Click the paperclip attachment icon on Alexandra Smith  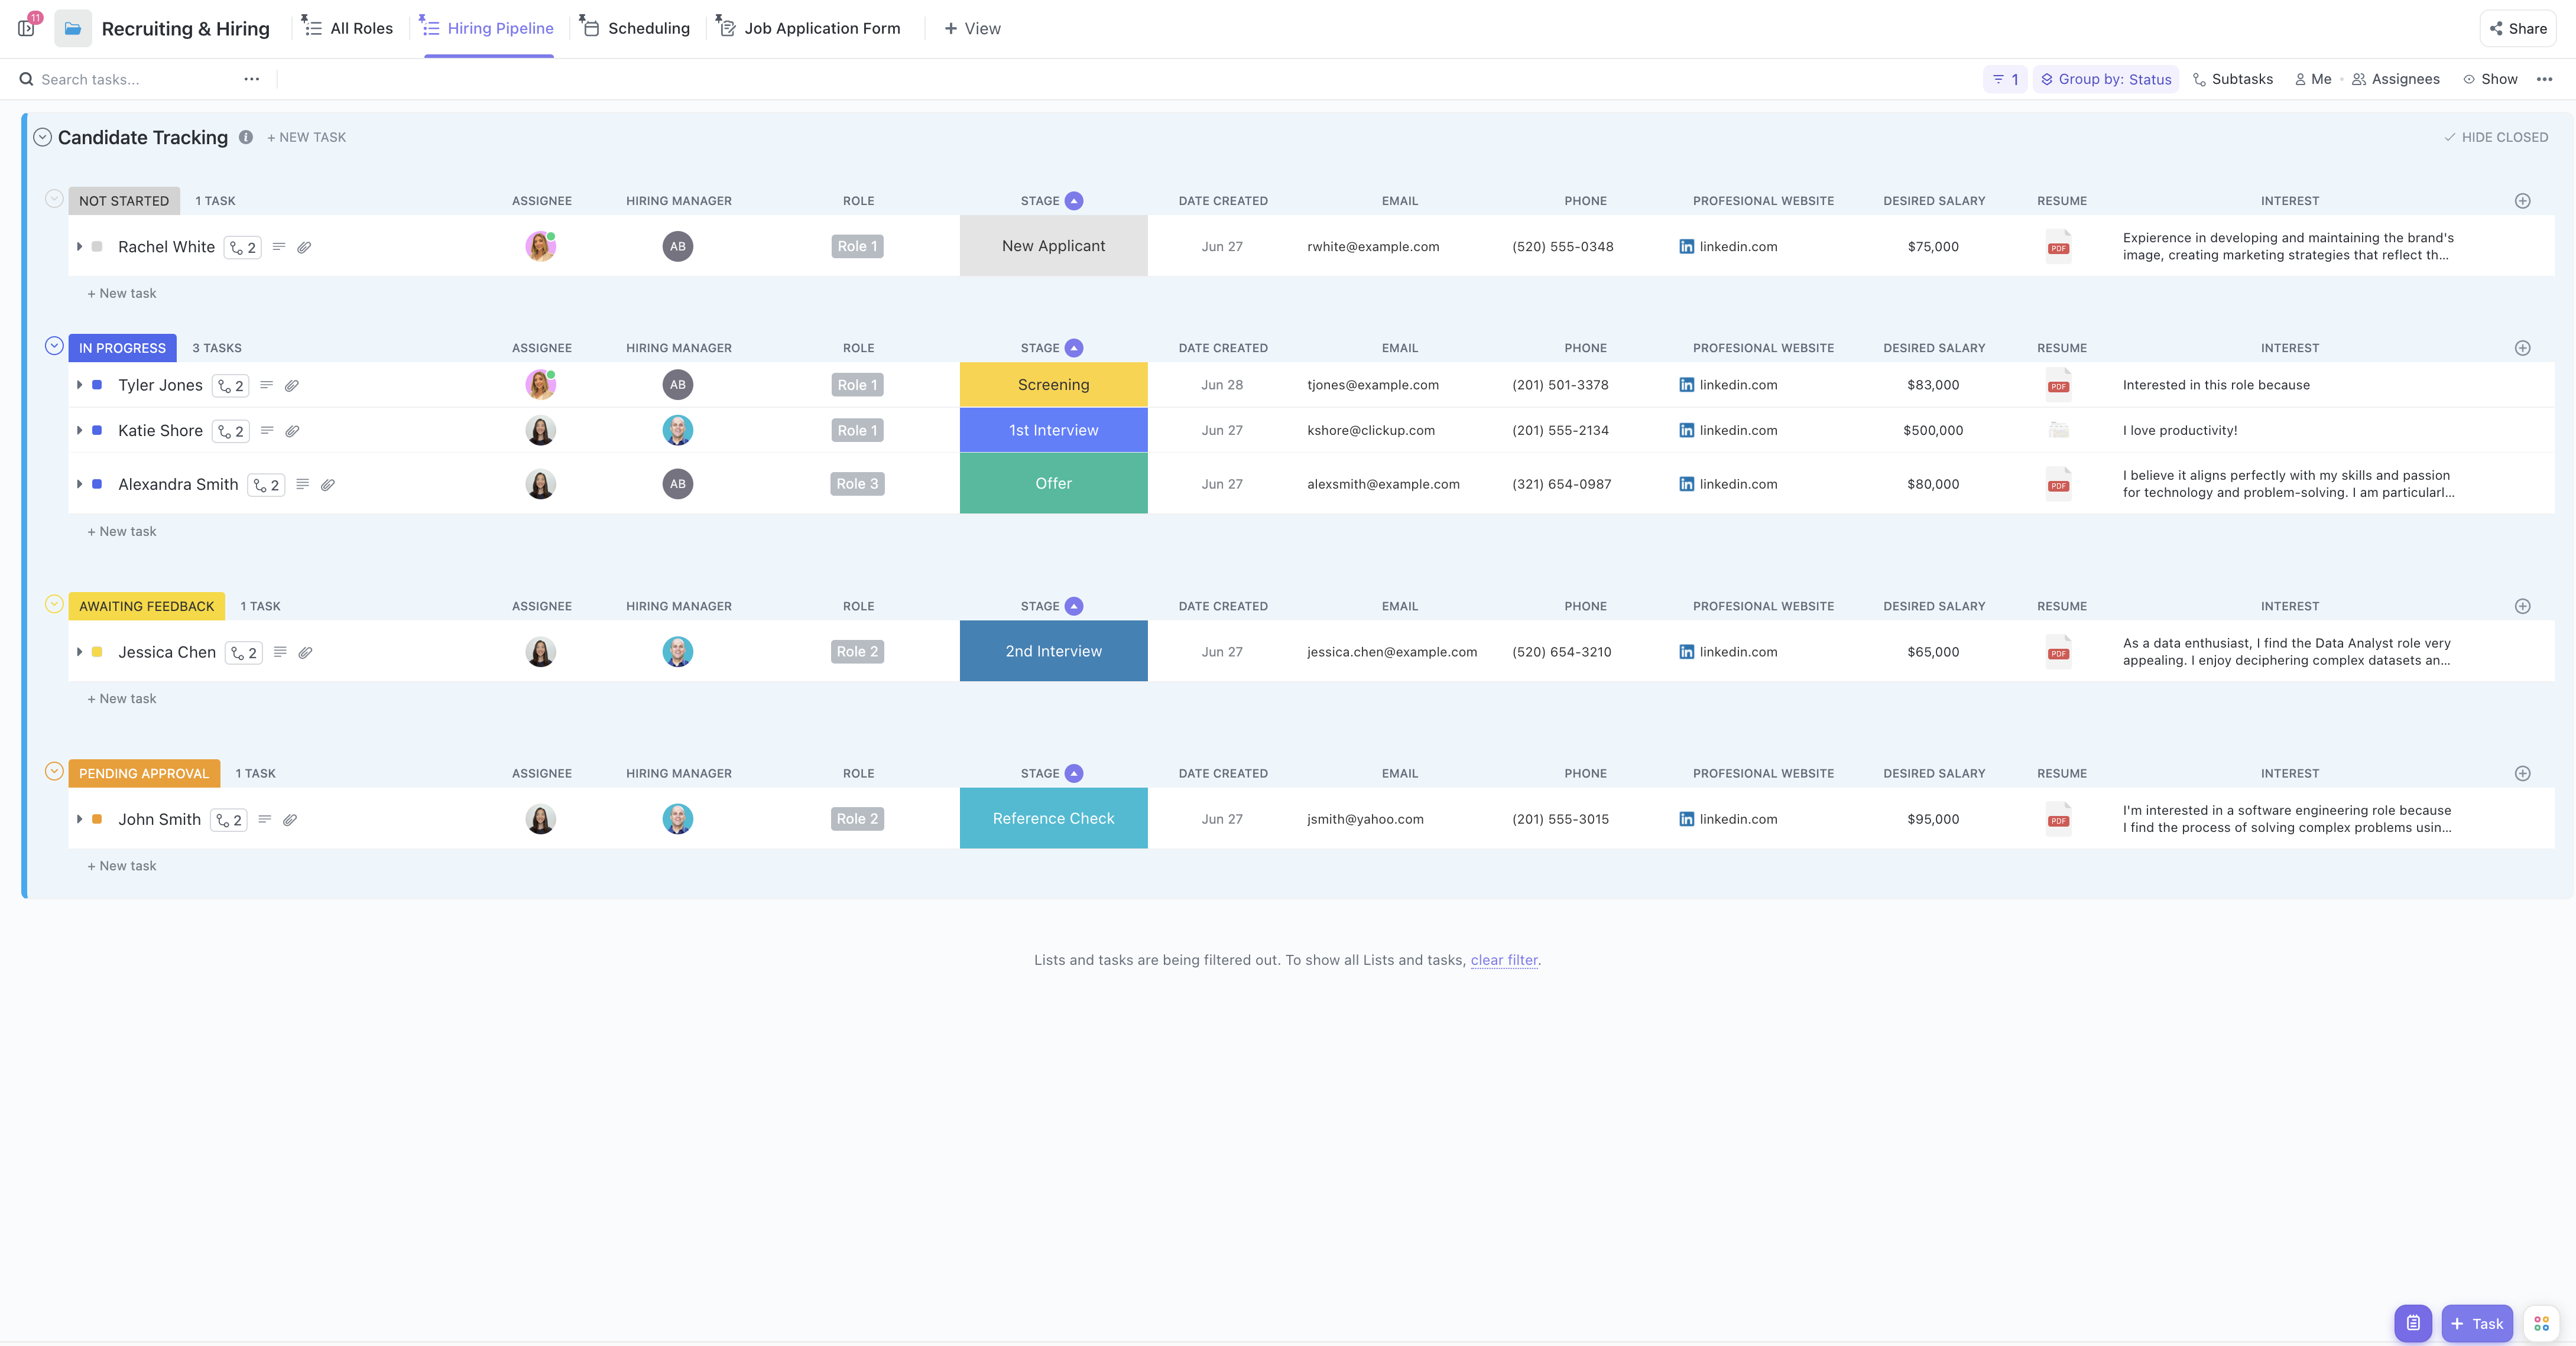point(328,485)
